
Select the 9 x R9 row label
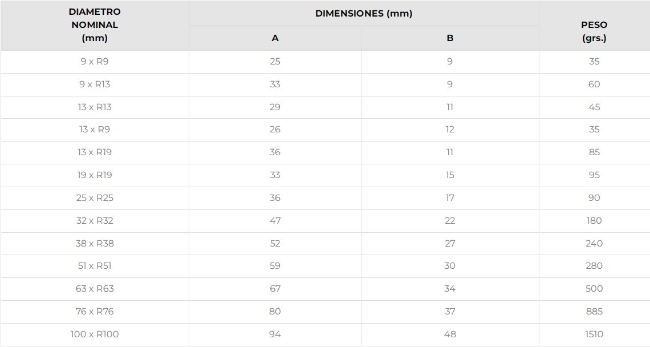coord(95,61)
